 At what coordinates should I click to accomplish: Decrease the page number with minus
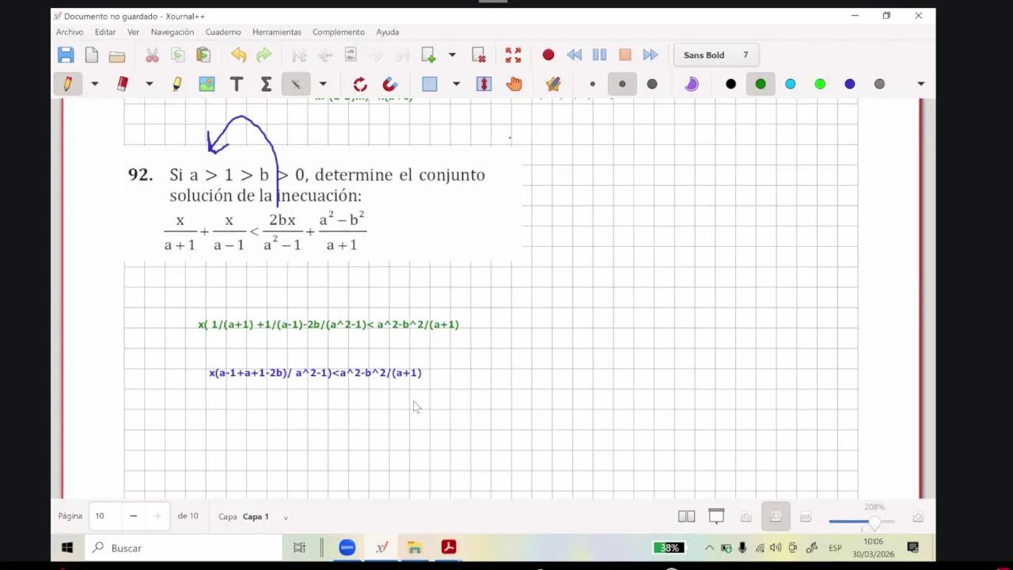point(133,516)
